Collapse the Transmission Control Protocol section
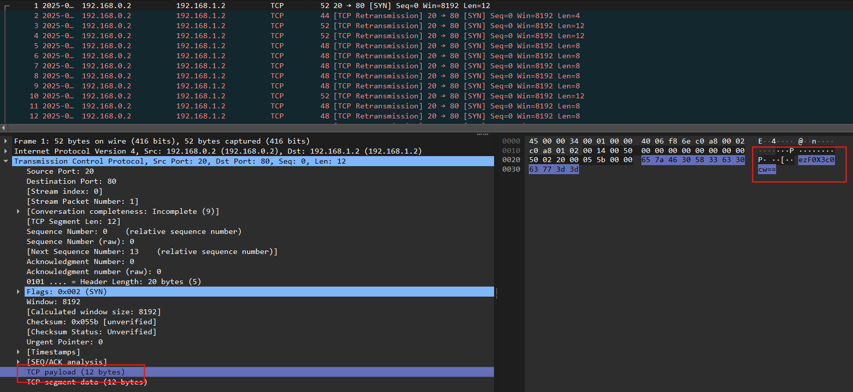 (x=6, y=161)
